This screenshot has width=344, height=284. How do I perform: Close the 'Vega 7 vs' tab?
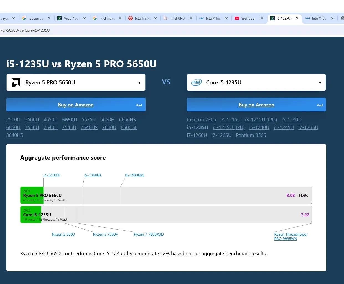85,19
